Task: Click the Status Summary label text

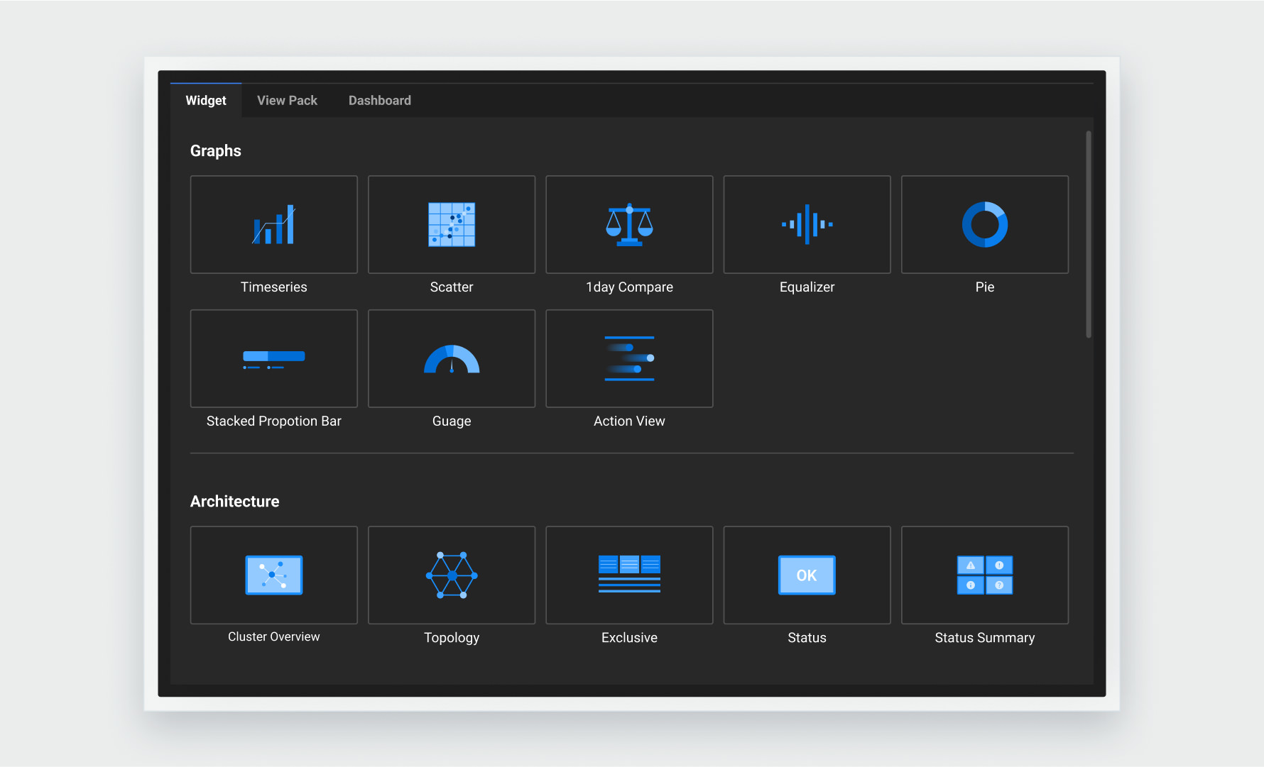Action: (984, 638)
